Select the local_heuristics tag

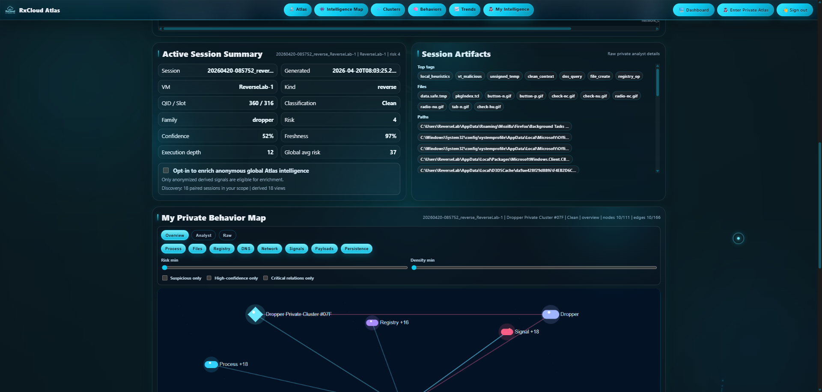coord(435,77)
